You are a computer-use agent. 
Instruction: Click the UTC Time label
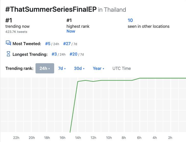122,68
